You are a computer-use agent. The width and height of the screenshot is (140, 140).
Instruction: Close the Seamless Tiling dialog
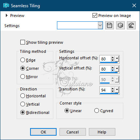tap(134, 5)
